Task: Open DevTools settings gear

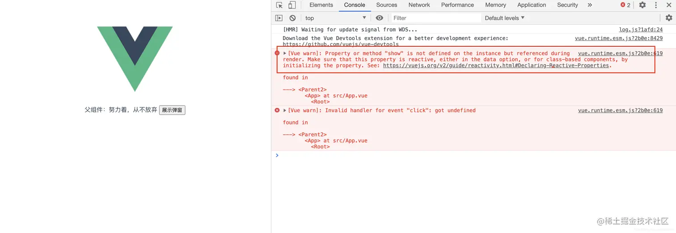Action: pos(642,5)
